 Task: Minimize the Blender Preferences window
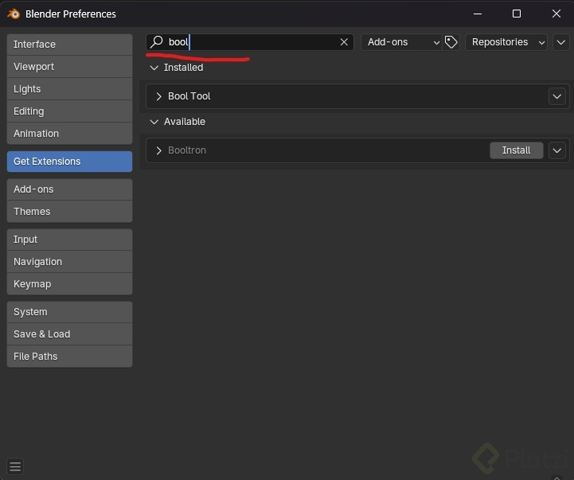[x=478, y=14]
